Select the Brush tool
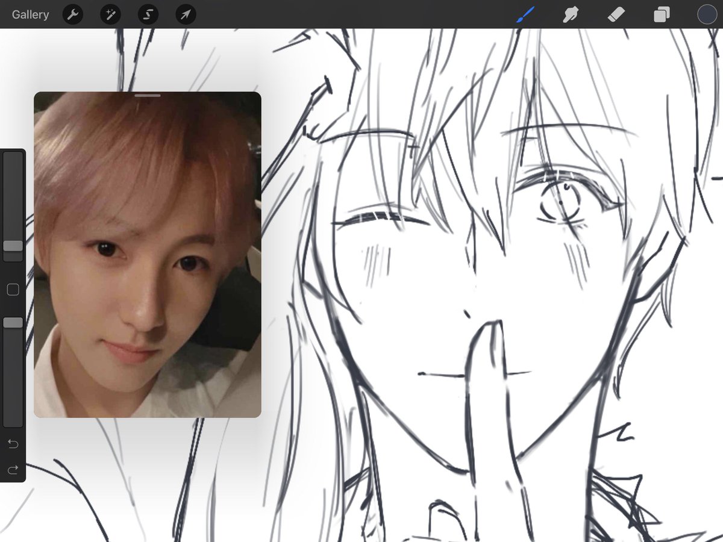This screenshot has height=542, width=723. 525,14
